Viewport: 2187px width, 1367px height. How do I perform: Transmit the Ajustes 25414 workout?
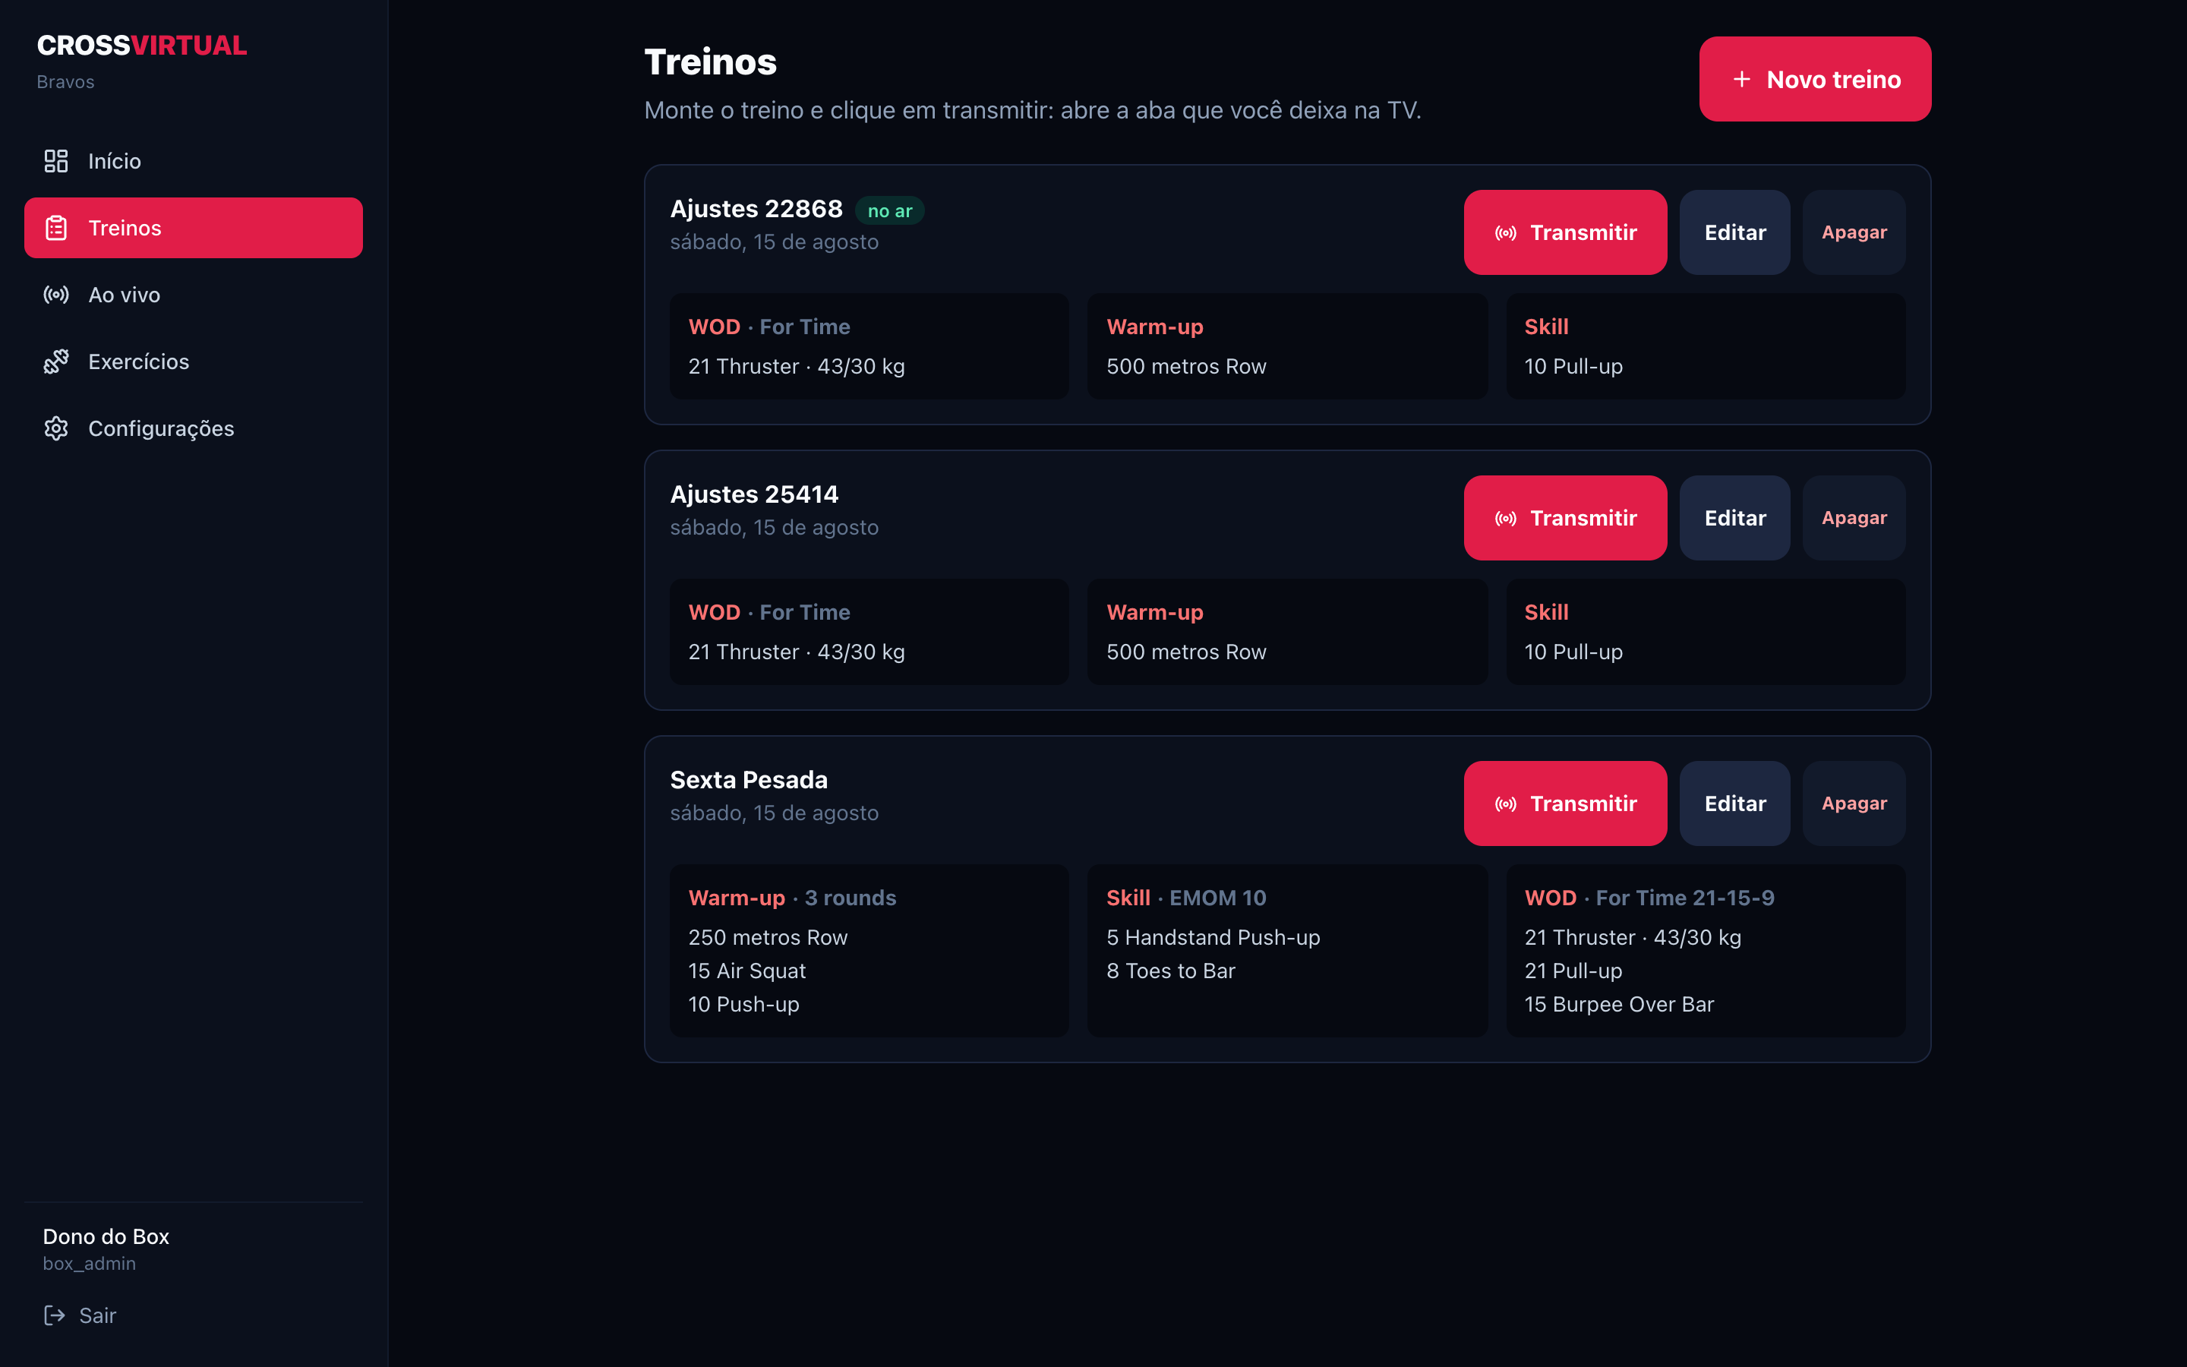click(x=1565, y=518)
